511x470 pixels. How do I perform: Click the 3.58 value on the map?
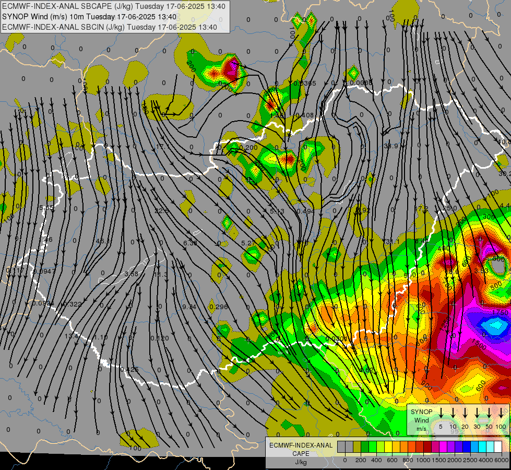[x=132, y=274]
